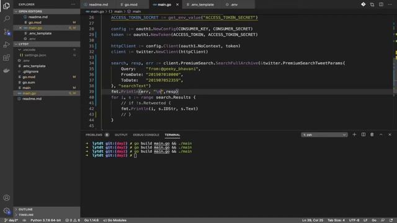397x223 pixels.
Task: Open the notifications bell in status bar
Action: 391,221
